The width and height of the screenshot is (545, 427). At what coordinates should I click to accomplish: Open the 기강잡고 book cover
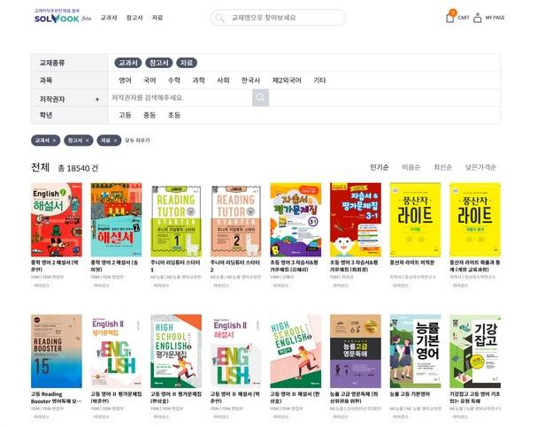pyautogui.click(x=475, y=351)
